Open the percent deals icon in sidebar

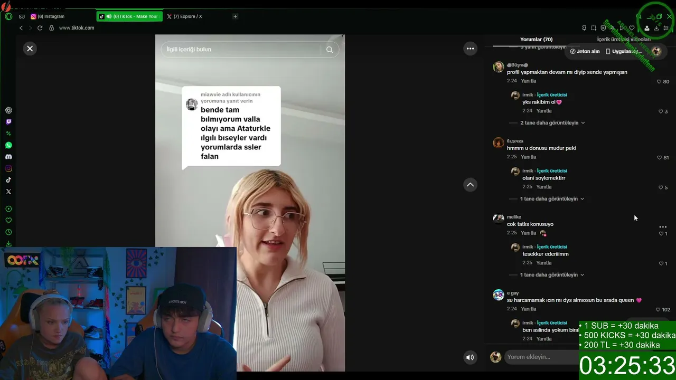click(x=8, y=134)
